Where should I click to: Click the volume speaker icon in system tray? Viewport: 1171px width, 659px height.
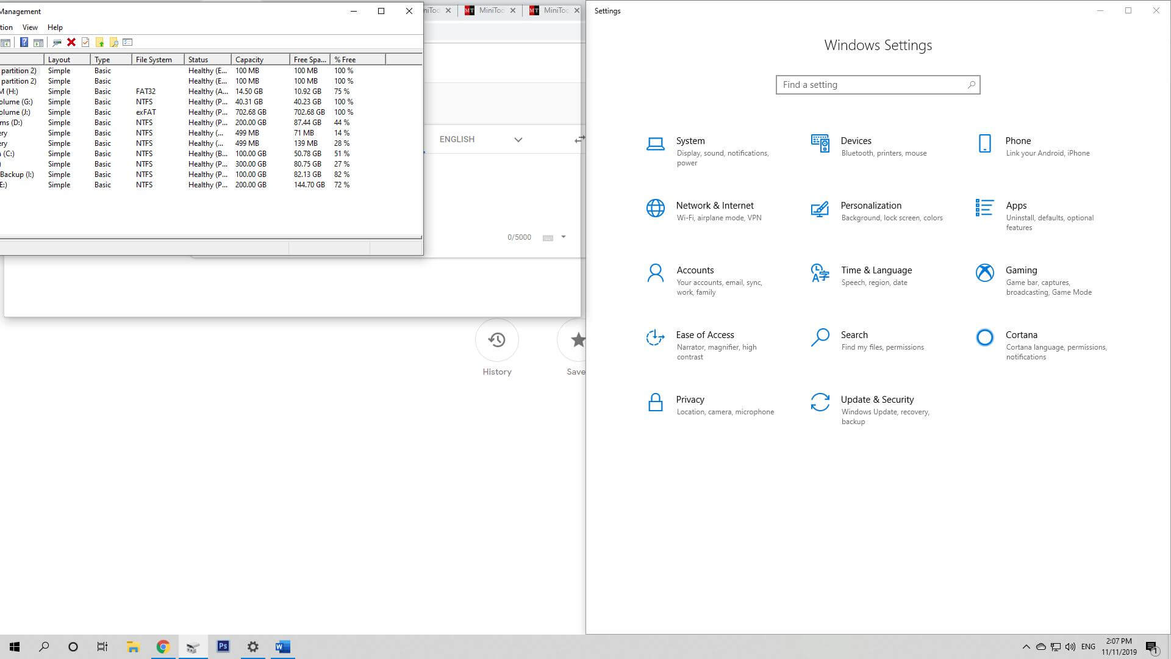1070,647
